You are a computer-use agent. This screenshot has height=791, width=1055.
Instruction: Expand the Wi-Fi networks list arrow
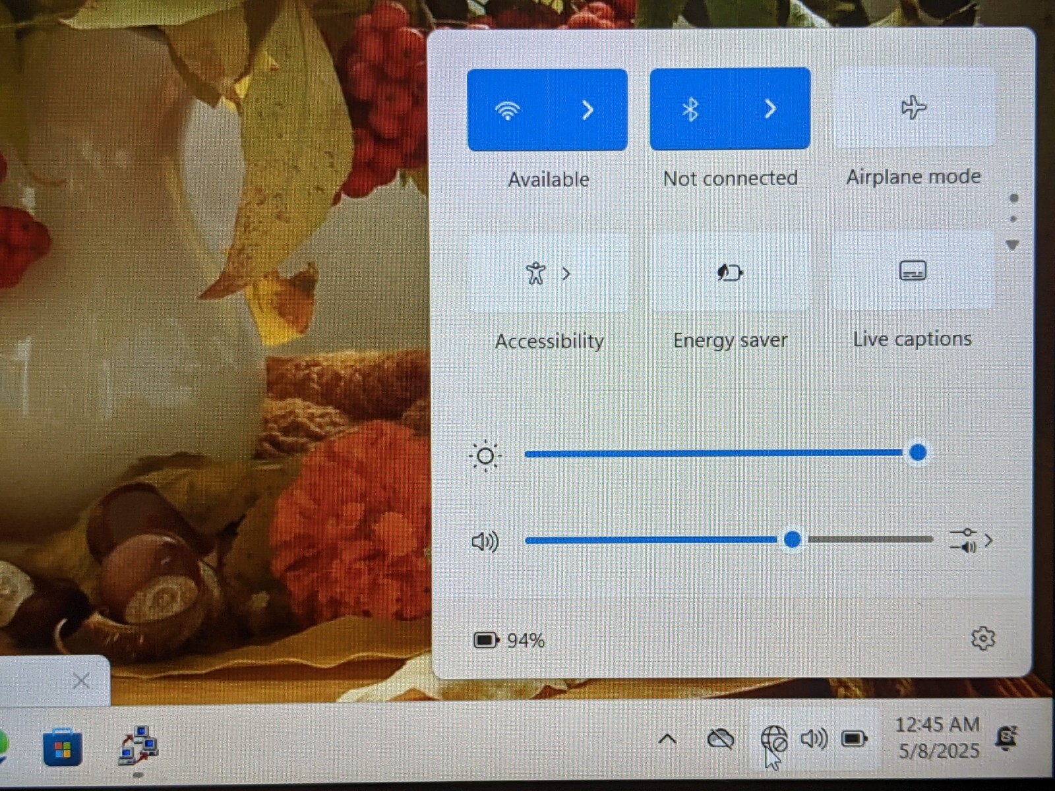(588, 110)
